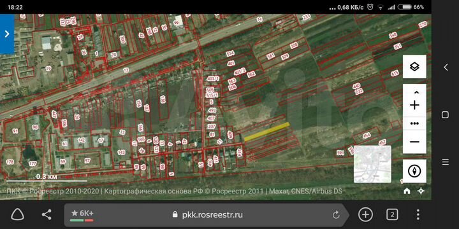Select parcel labeled 81
The width and height of the screenshot is (459, 229).
coord(212,134)
